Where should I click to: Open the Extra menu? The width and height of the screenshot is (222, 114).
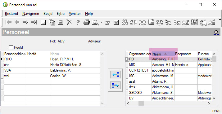(x=61, y=14)
